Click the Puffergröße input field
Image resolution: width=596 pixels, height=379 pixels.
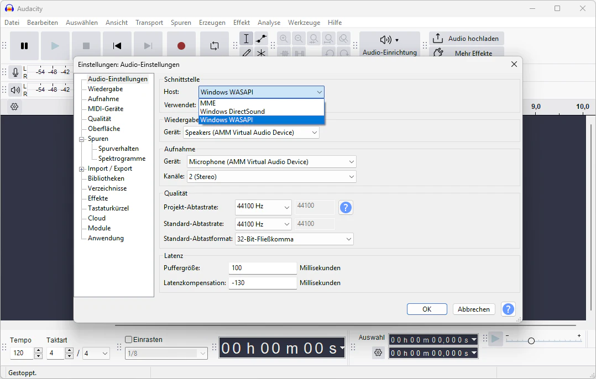point(263,268)
